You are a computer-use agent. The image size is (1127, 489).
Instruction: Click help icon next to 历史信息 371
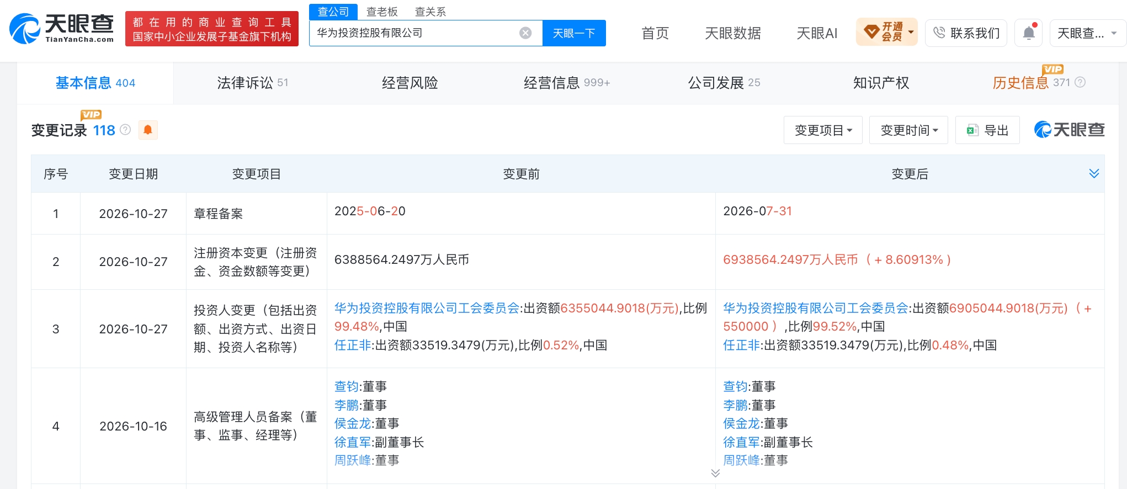[1080, 82]
